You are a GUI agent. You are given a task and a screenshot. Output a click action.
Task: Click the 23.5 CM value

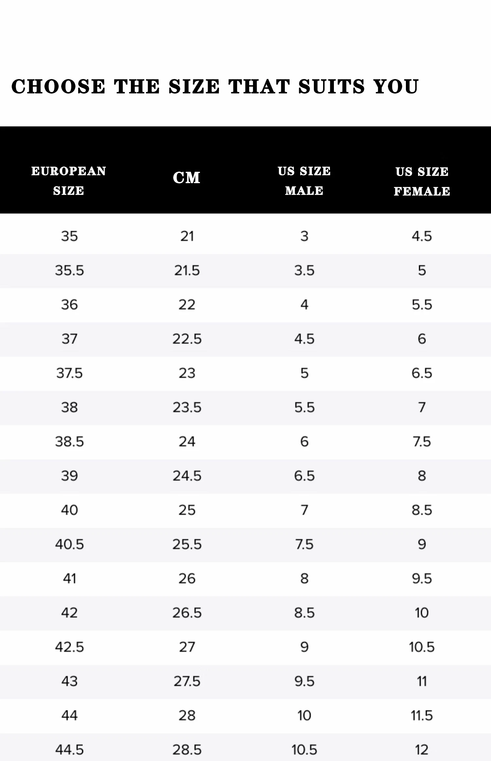coord(187,407)
